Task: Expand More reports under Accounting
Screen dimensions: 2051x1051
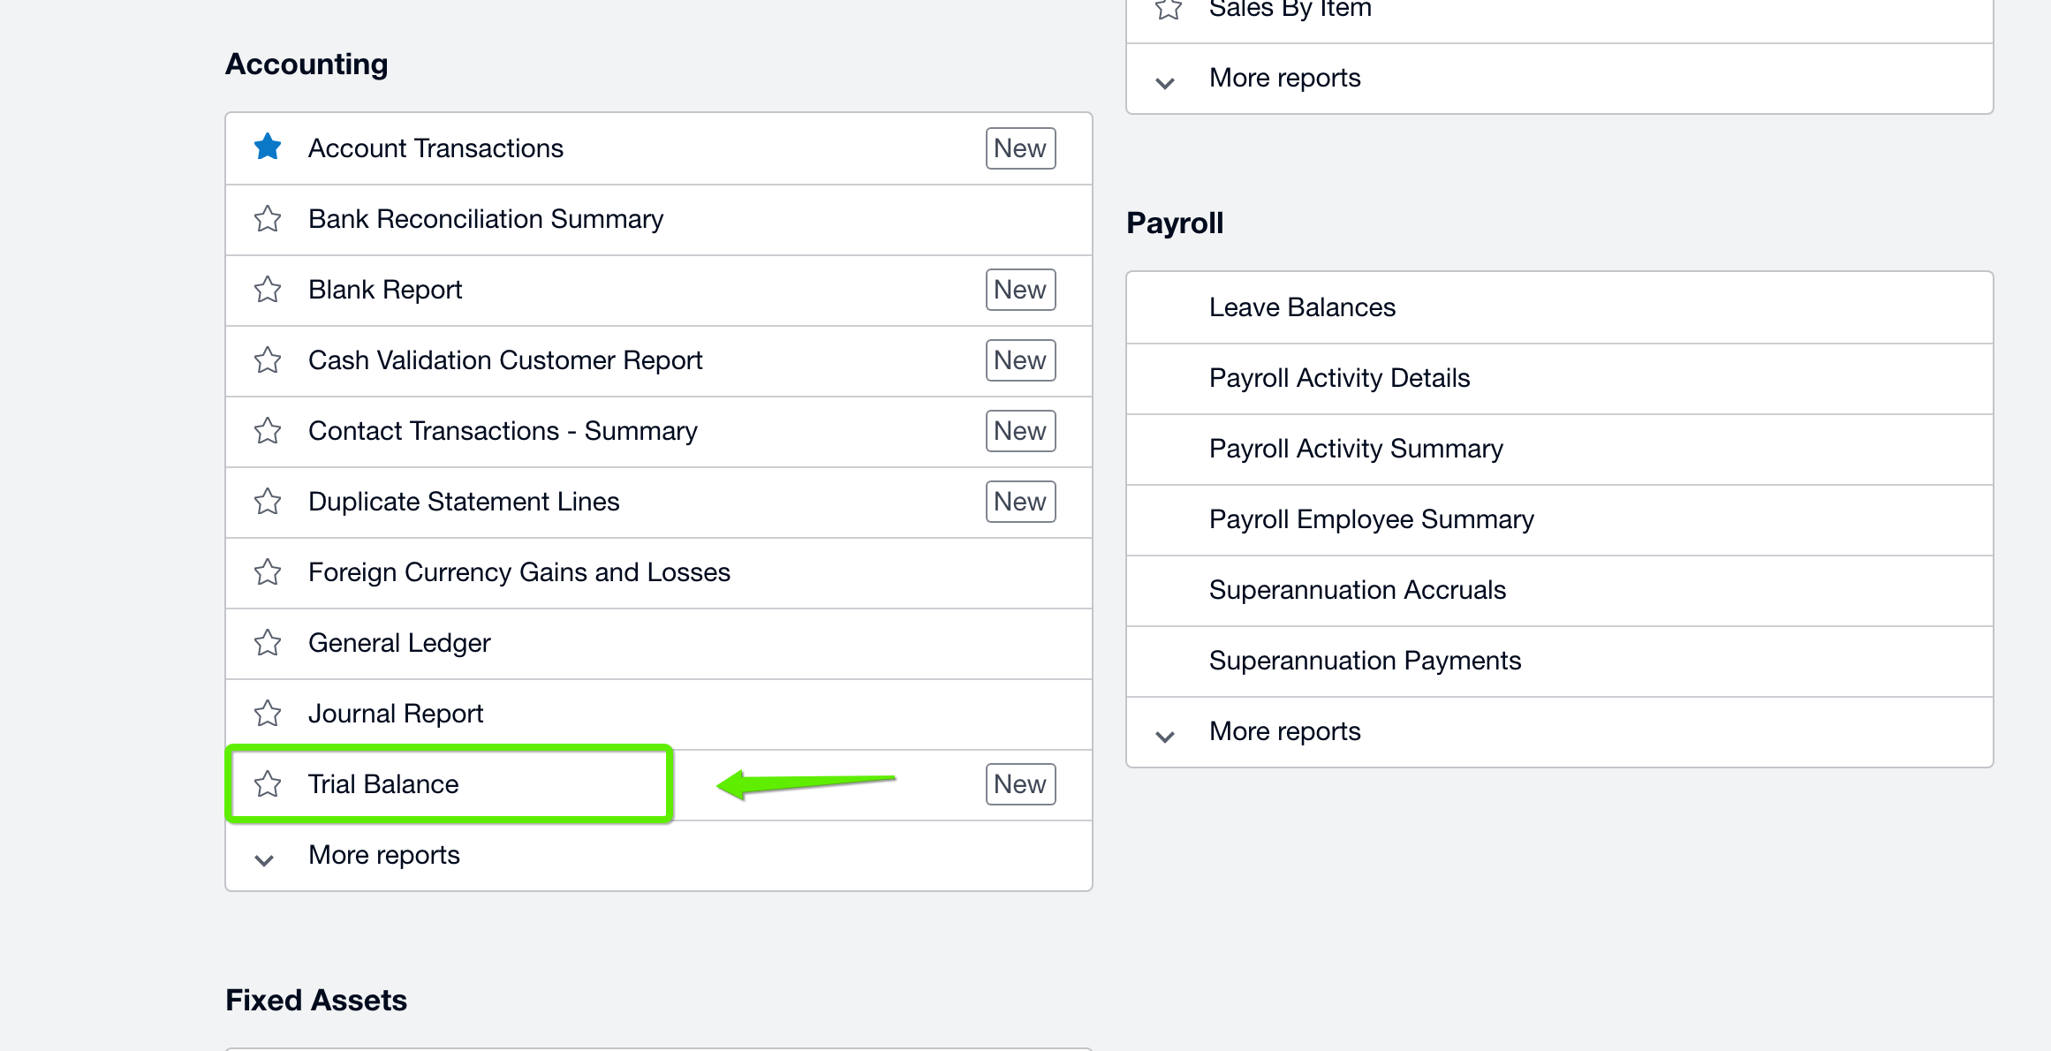Action: 383,854
